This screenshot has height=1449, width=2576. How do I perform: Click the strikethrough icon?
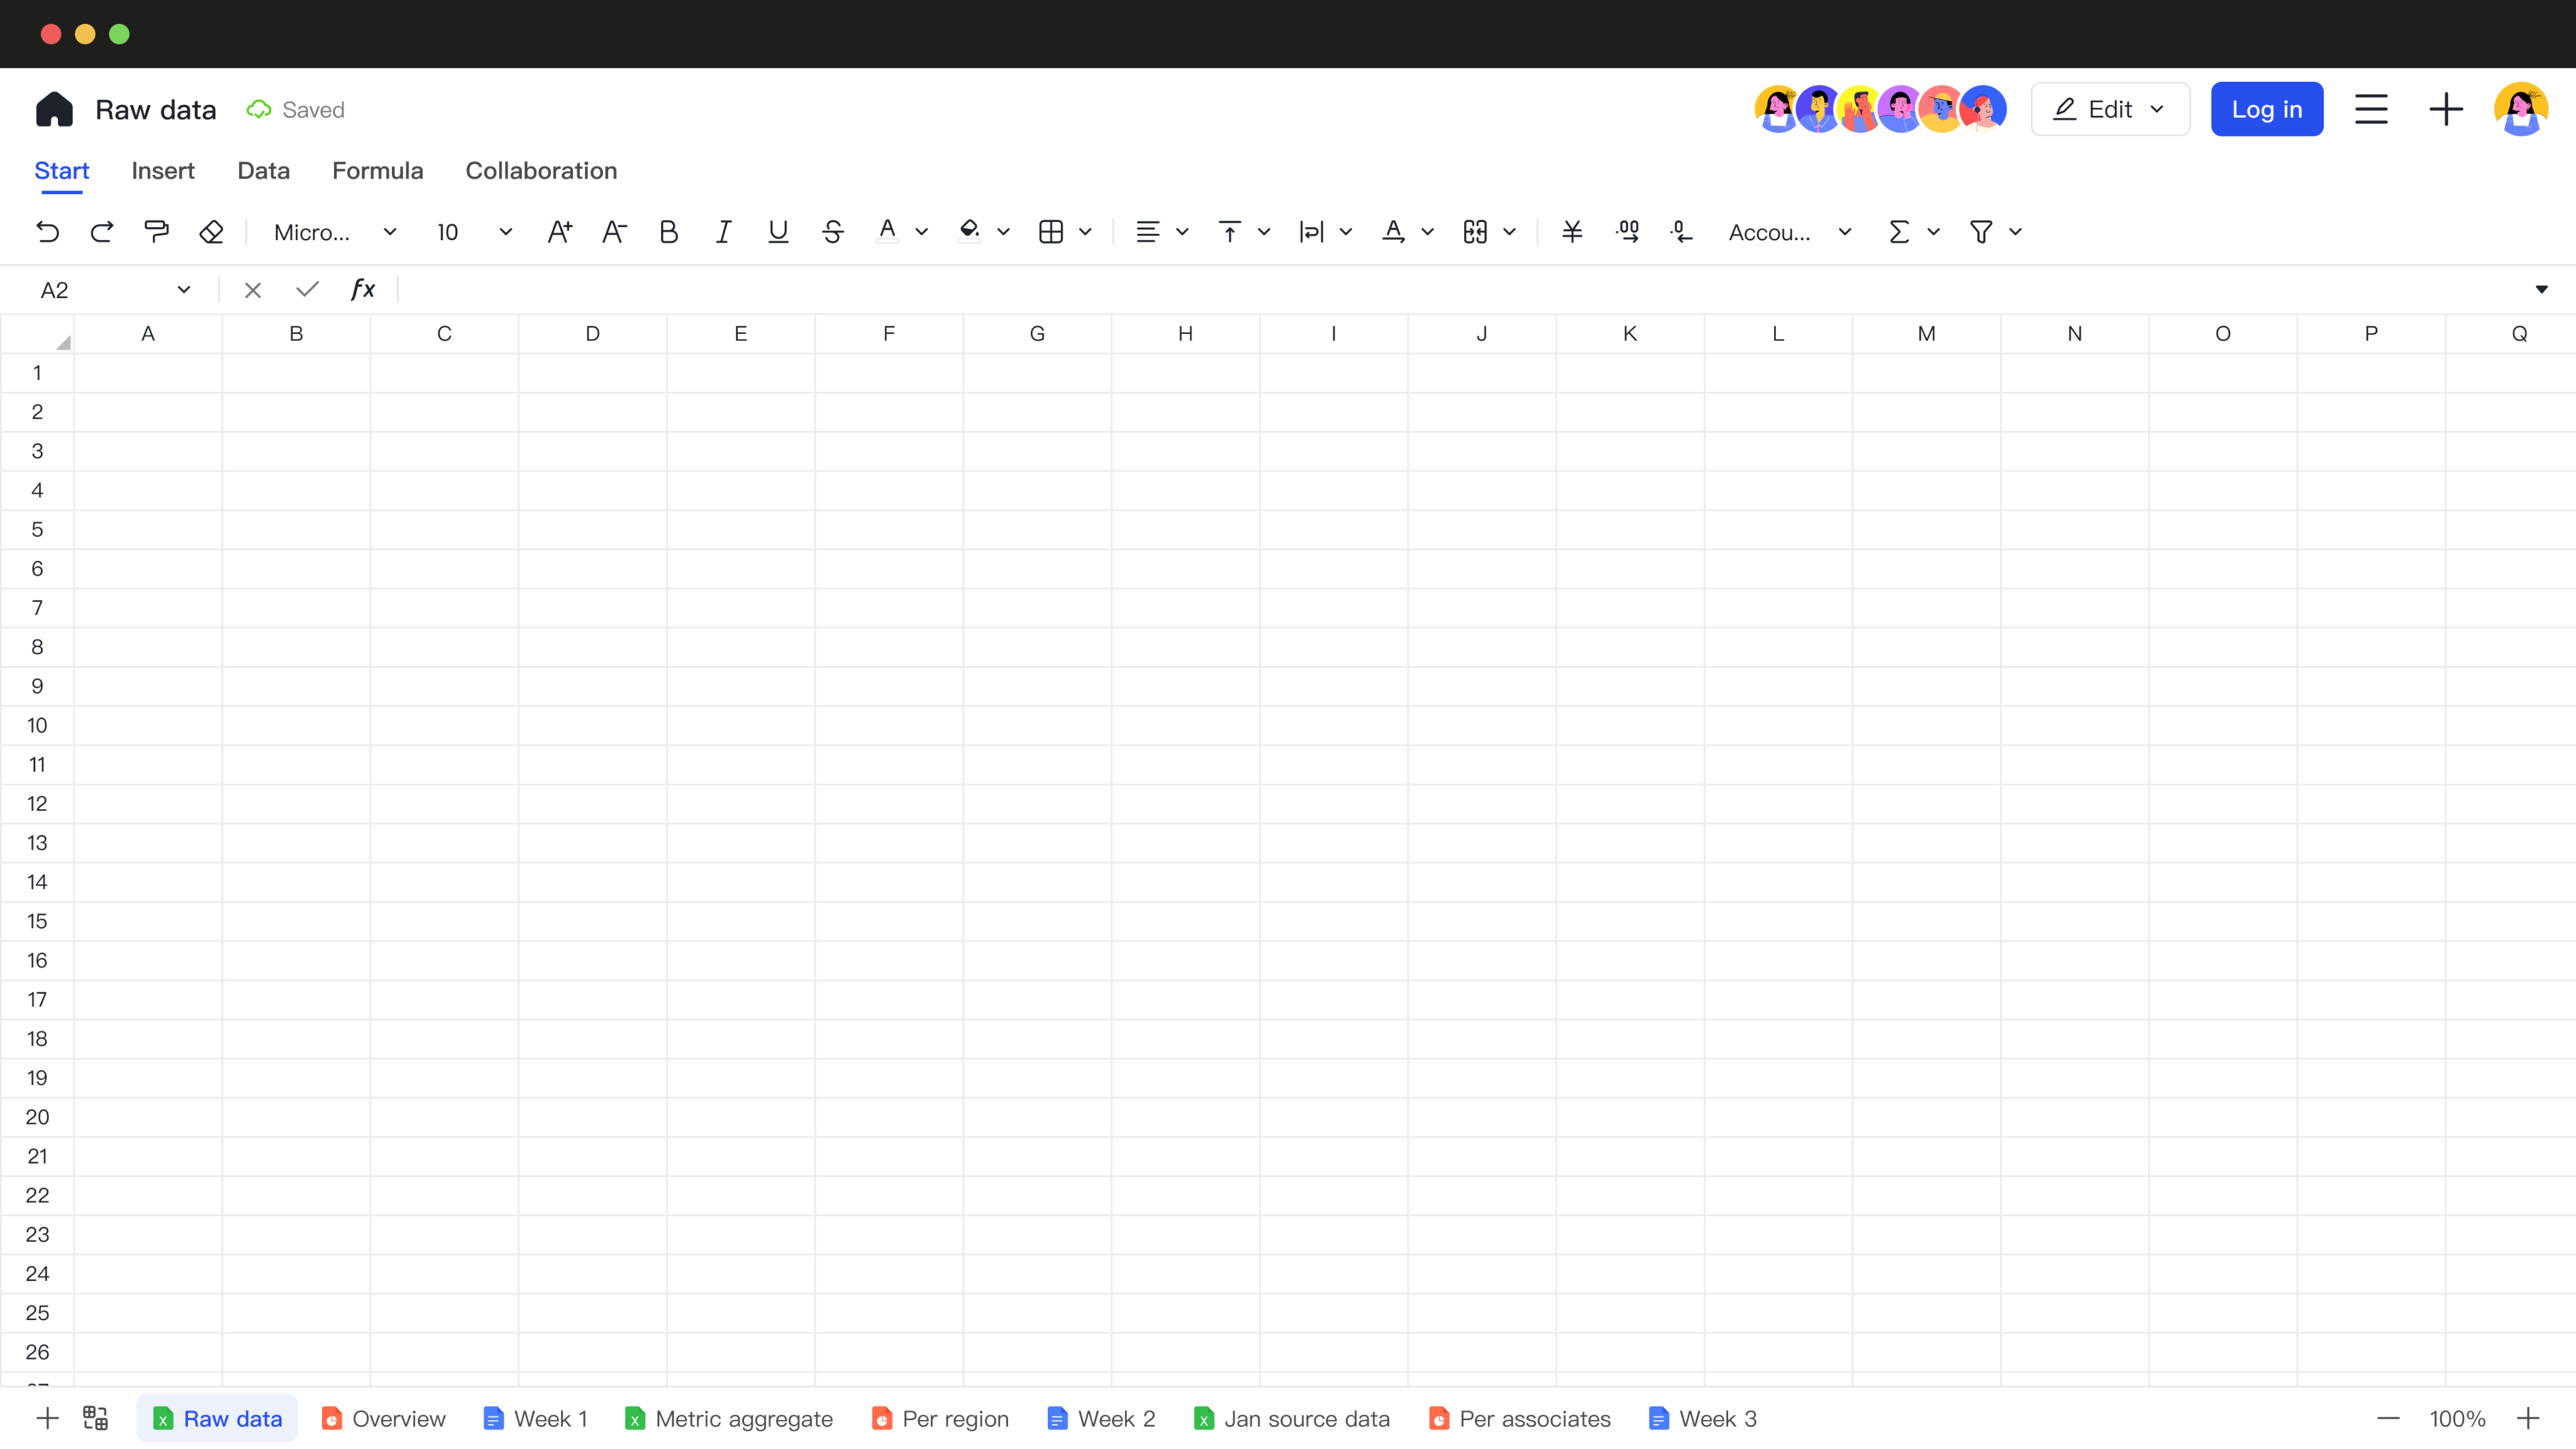pos(832,232)
